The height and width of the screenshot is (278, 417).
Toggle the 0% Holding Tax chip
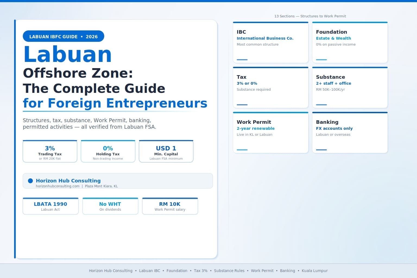(108, 151)
